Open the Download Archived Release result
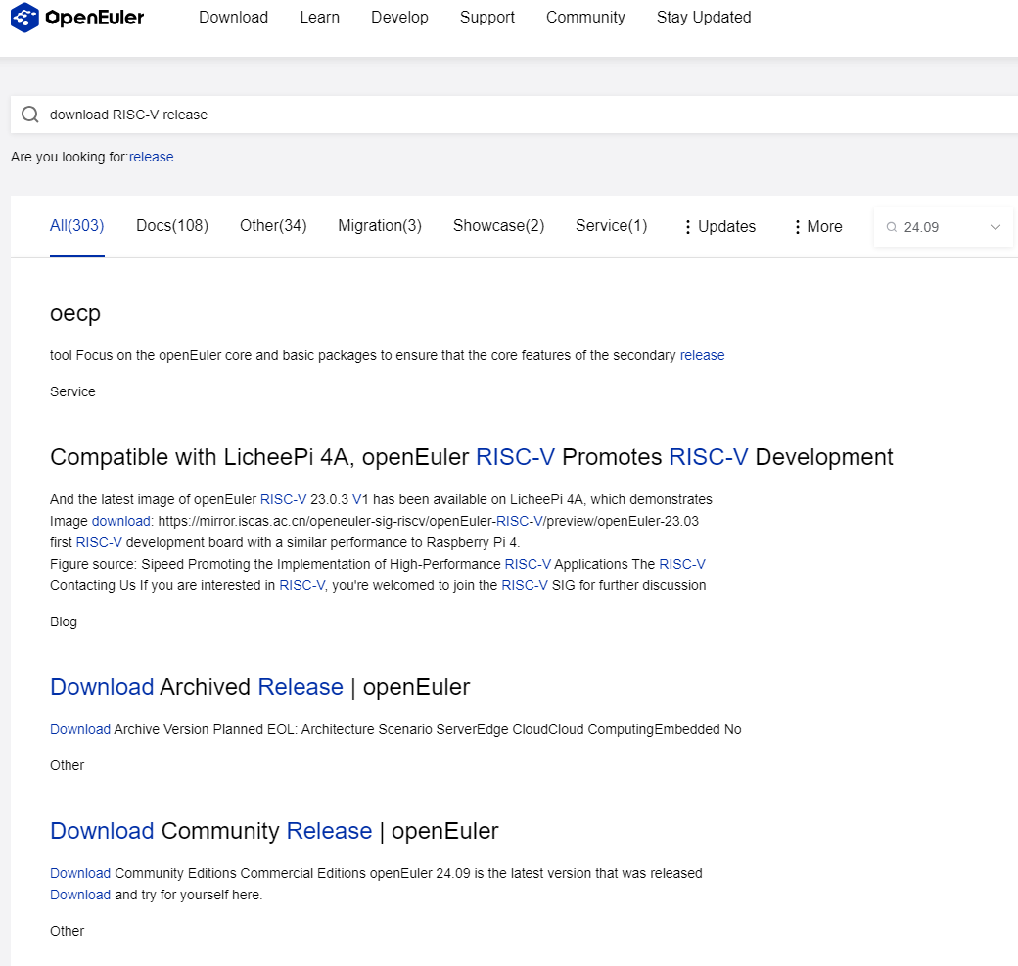The width and height of the screenshot is (1018, 966). (x=259, y=687)
